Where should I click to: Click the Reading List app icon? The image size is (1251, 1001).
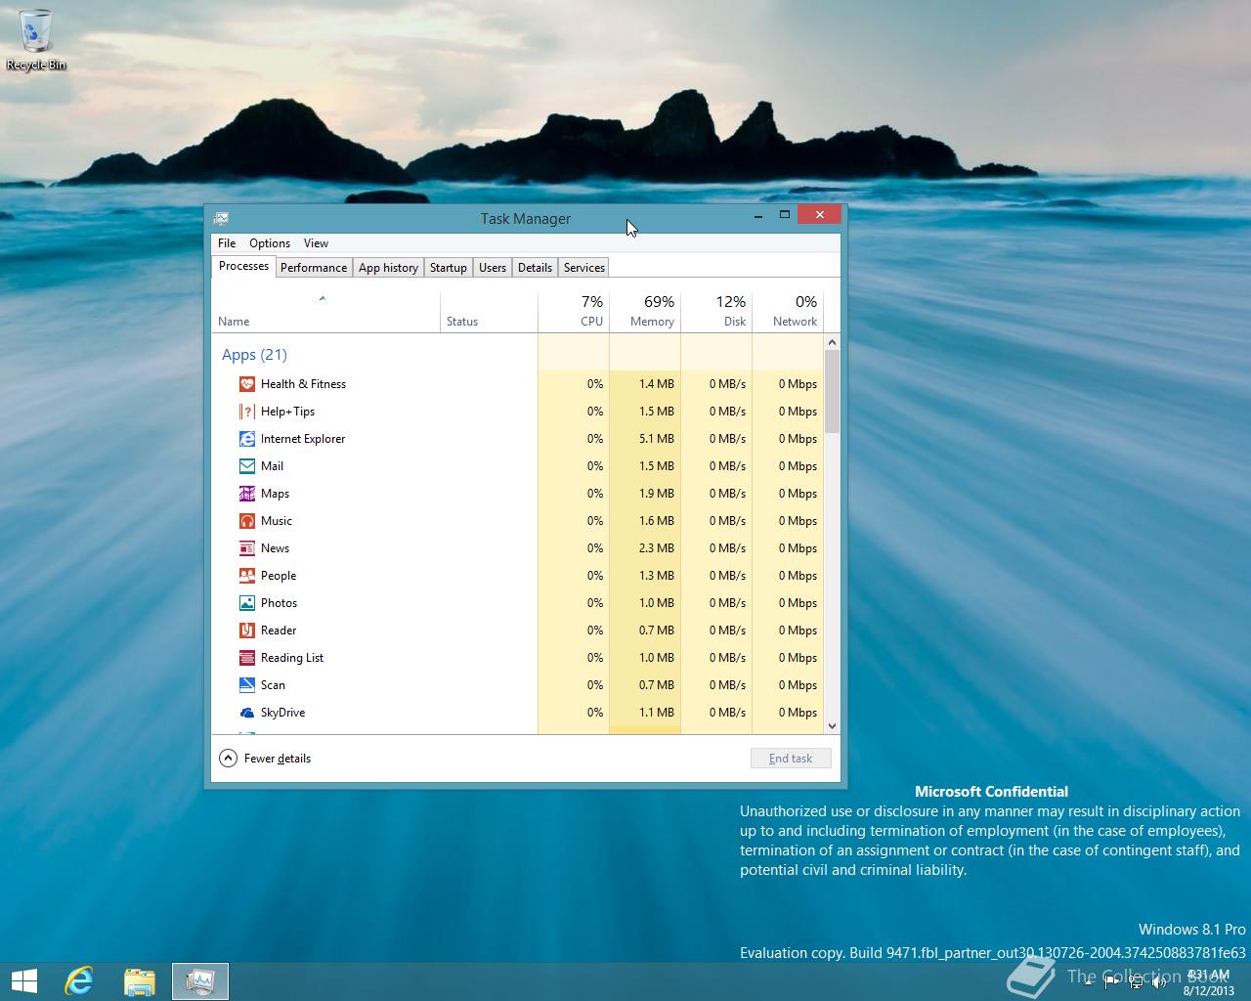coord(247,658)
